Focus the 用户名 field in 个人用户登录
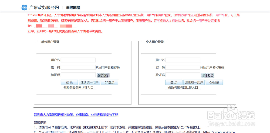Screen dimensions: 270x133 183,60
